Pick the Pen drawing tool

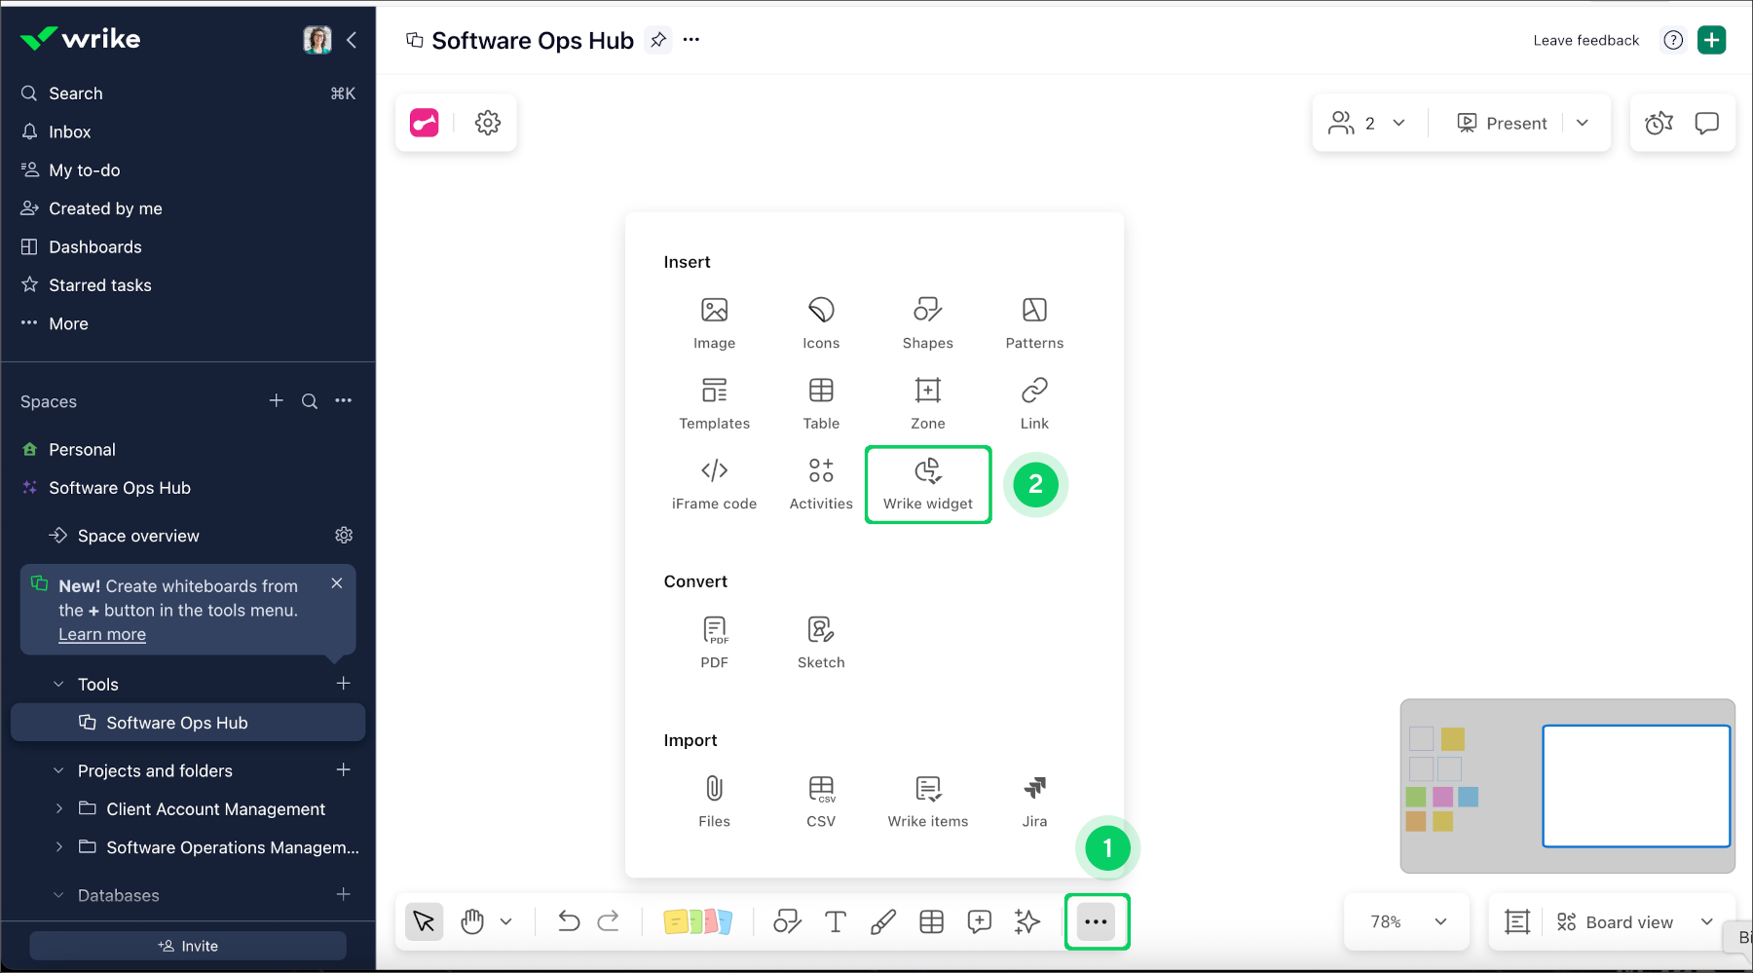[883, 921]
